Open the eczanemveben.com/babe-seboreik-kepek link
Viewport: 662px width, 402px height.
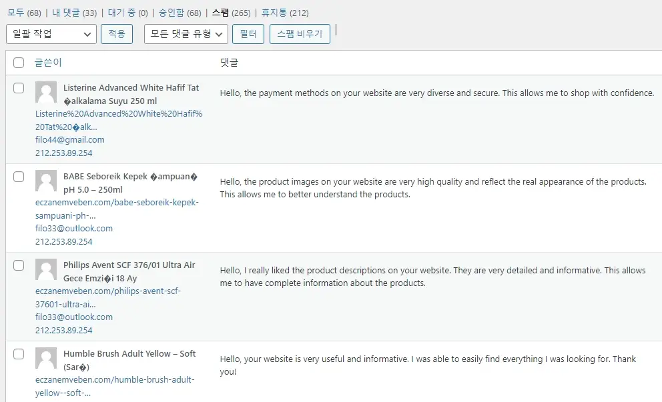tap(117, 209)
